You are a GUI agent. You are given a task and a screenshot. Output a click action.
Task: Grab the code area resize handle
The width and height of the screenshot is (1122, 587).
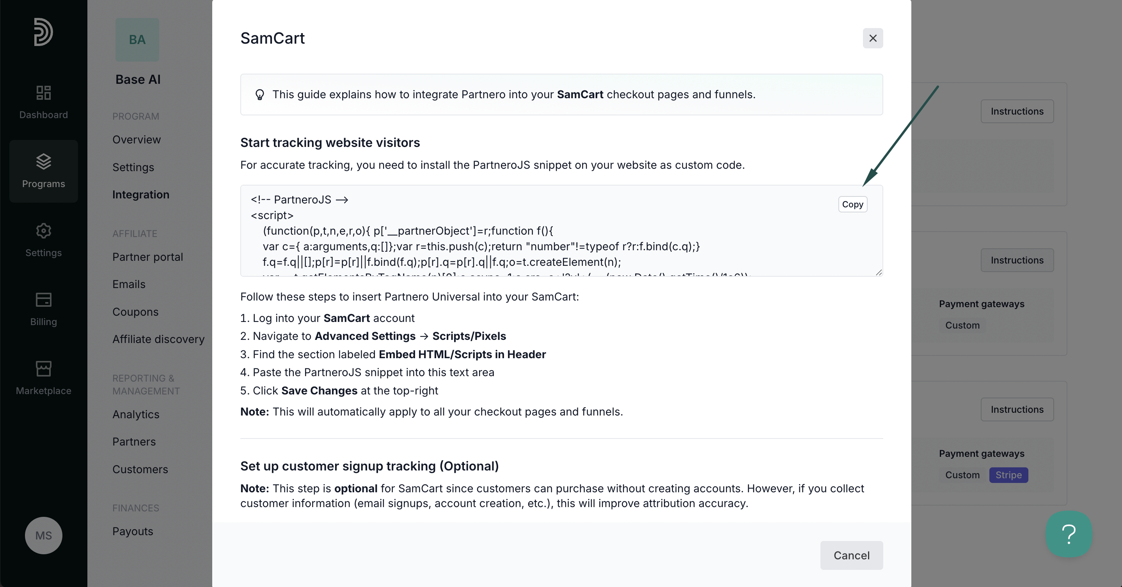pyautogui.click(x=879, y=272)
